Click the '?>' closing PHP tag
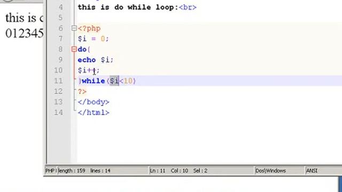The height and width of the screenshot is (192, 342). pyautogui.click(x=82, y=91)
